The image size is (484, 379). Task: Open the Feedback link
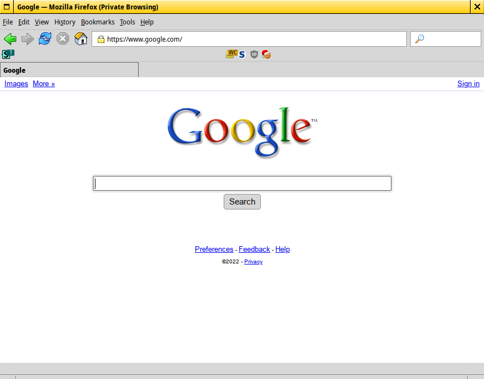pos(254,249)
